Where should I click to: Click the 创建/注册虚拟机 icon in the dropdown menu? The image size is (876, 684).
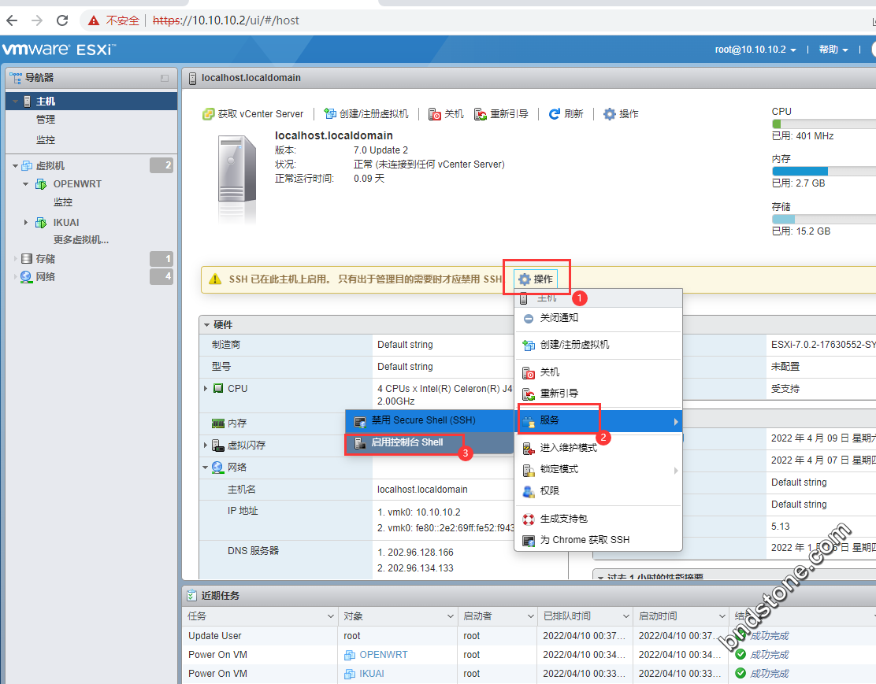[x=529, y=345]
